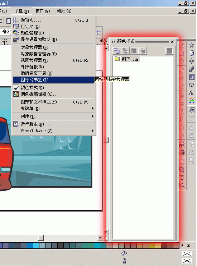Choose 撤消卷帘工具 (U) menu entry
The height and width of the screenshot is (266, 197).
(x=53, y=73)
